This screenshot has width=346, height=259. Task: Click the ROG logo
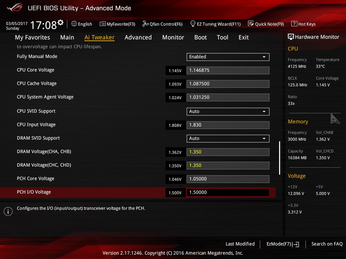pos(15,7)
